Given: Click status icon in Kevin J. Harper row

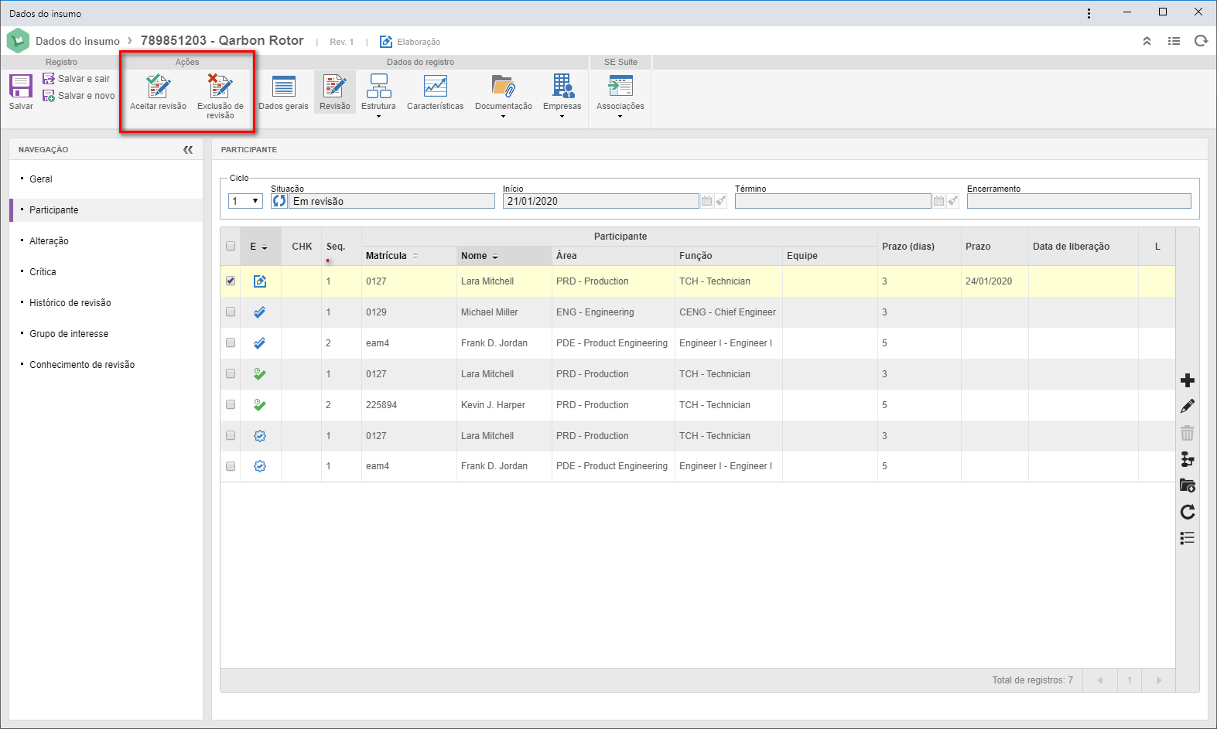Looking at the screenshot, I should click(x=260, y=405).
